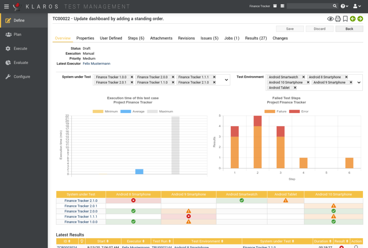Open Finance Tracker 2.0.1 link in results matrix
The height and width of the screenshot is (248, 368).
(x=81, y=206)
